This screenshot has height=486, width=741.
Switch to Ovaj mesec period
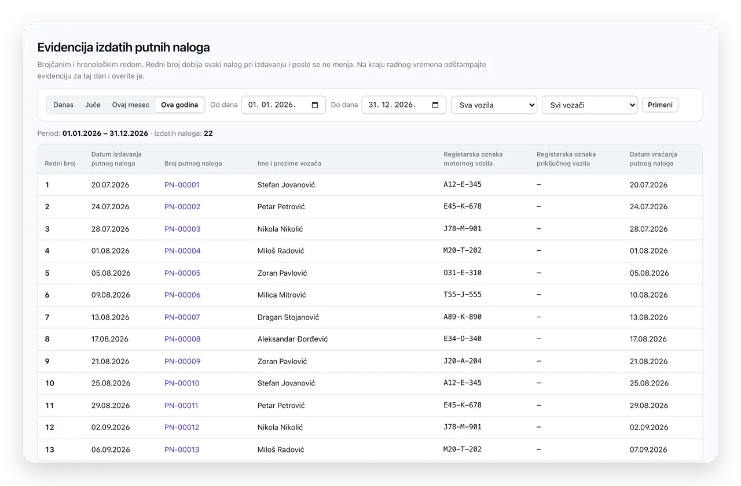click(x=131, y=105)
